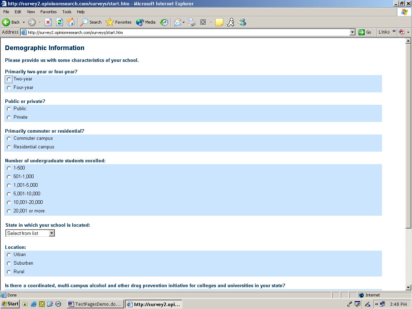Select Residential campus radio button
The width and height of the screenshot is (412, 309).
coord(9,147)
